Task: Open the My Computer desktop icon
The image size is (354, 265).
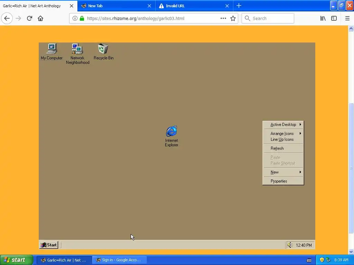Action: click(52, 52)
